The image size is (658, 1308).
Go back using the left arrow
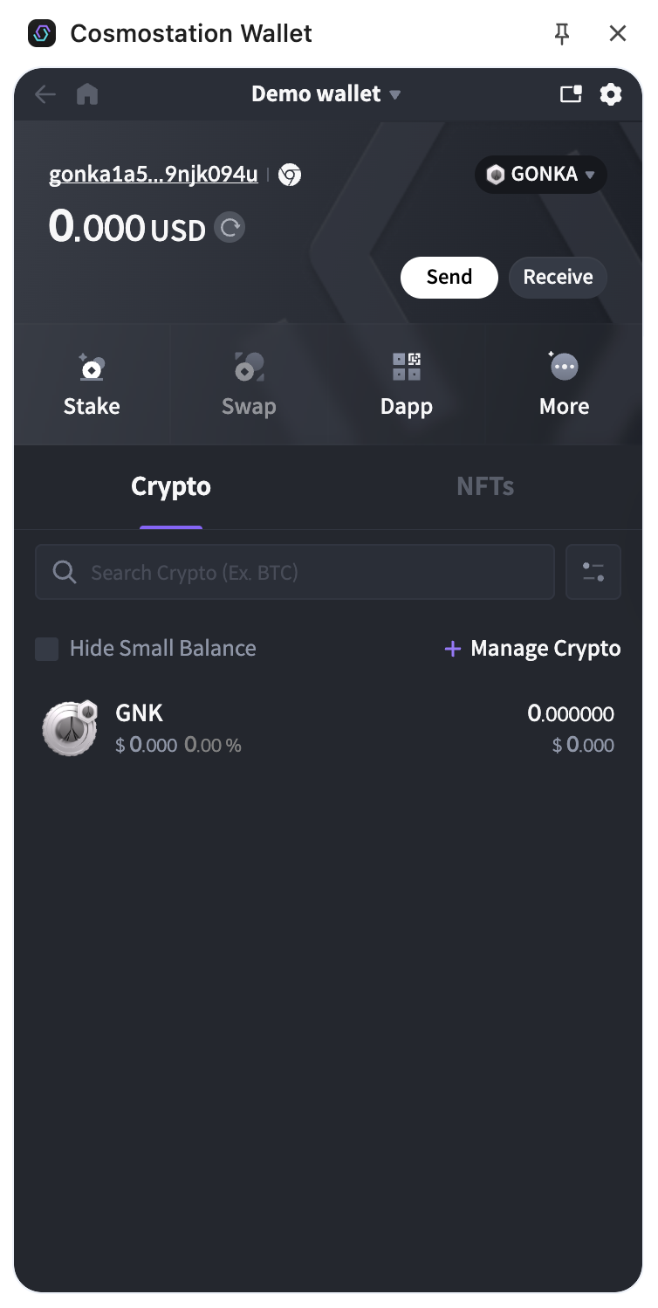(45, 94)
